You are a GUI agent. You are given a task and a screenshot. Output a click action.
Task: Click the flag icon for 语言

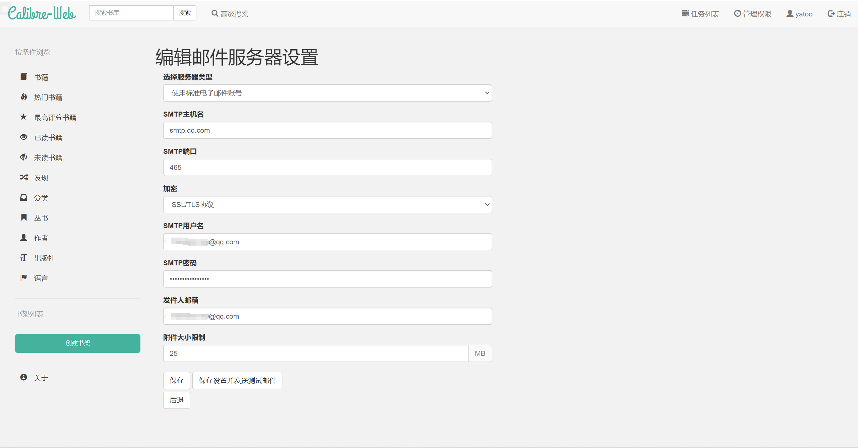[23, 278]
